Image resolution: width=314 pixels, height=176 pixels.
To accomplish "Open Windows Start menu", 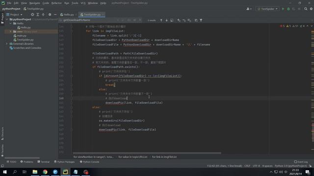I will coord(5,172).
